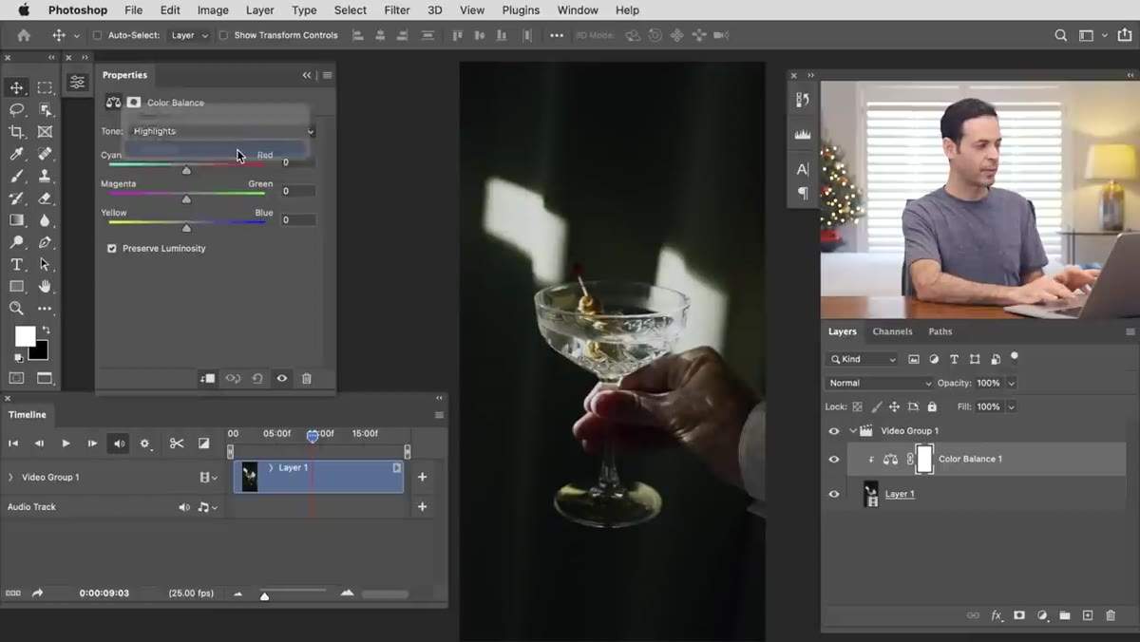Go to first frame in Timeline
Screen dimensions: 1140x642
[13, 443]
